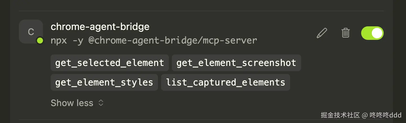Viewport: 406px width, 123px height.
Task: Select the get_selected_element tool chip
Action: point(110,63)
